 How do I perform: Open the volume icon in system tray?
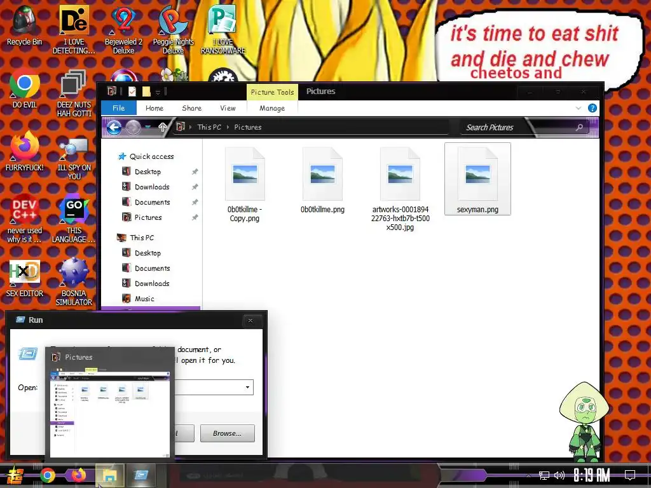559,475
